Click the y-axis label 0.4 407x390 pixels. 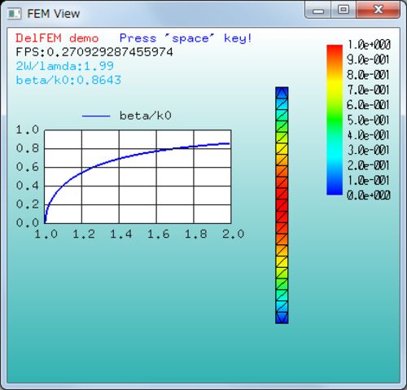pyautogui.click(x=28, y=186)
